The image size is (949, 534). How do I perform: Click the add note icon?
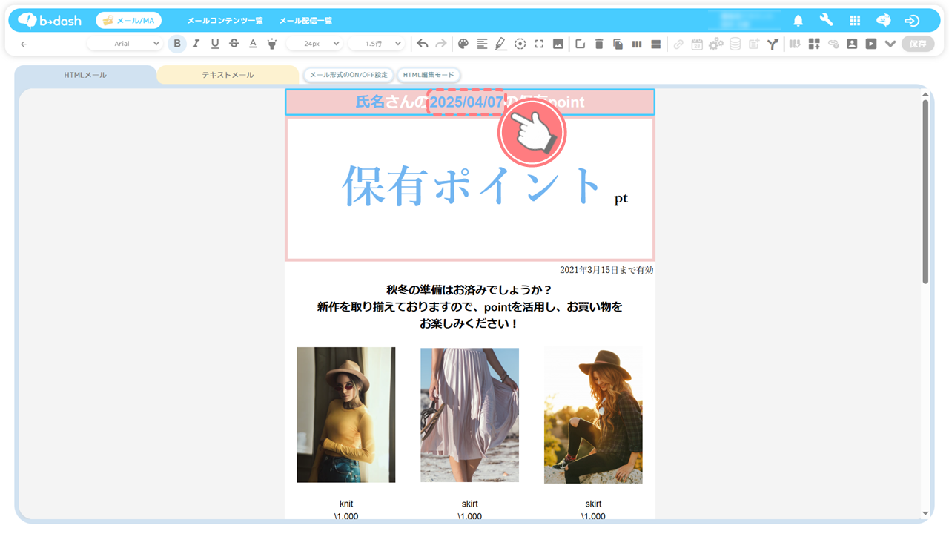pos(754,44)
